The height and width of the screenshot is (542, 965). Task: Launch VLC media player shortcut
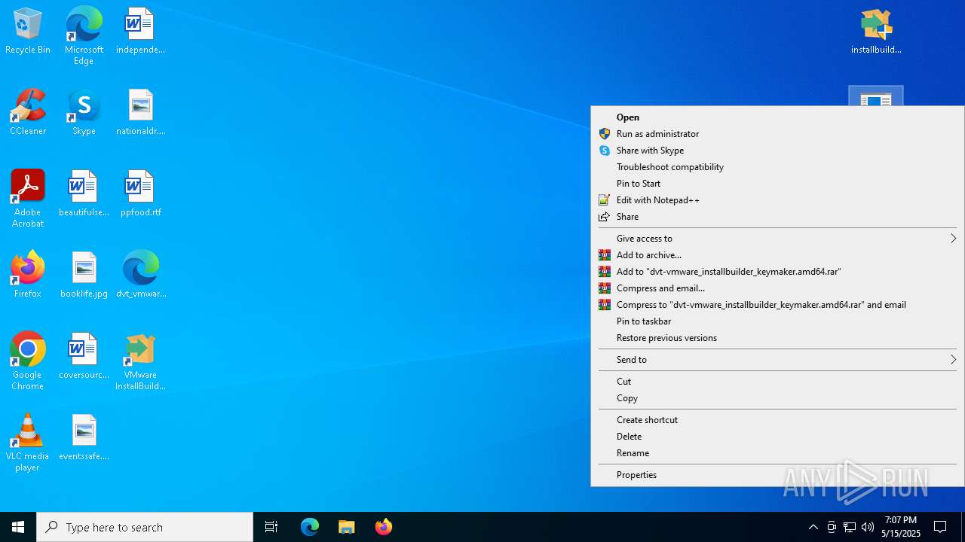click(28, 443)
